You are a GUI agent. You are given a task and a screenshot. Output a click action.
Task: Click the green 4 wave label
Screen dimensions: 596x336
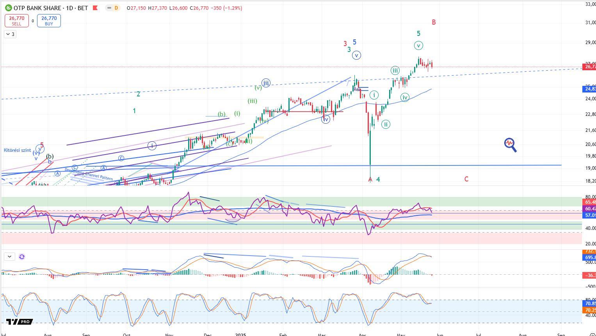point(378,180)
